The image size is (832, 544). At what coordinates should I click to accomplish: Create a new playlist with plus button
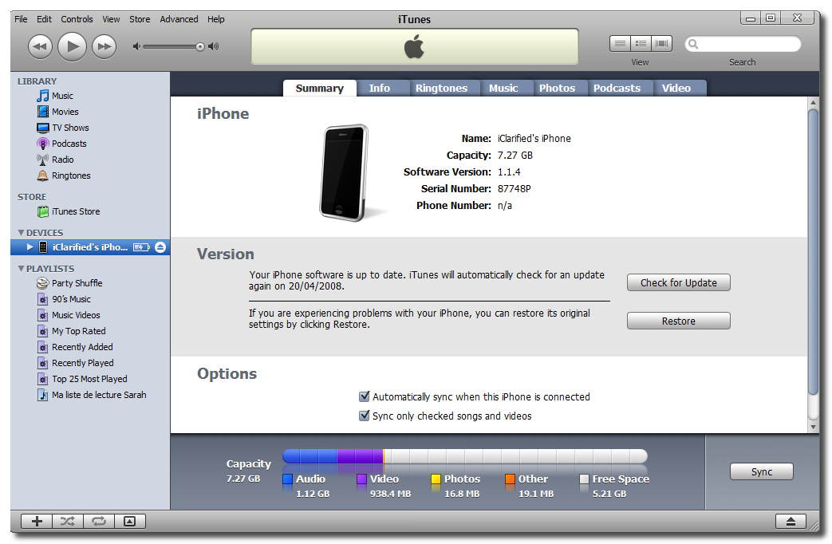[37, 521]
